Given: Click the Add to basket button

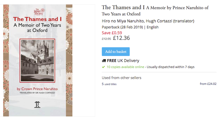Looking at the screenshot, I should click(x=116, y=52).
